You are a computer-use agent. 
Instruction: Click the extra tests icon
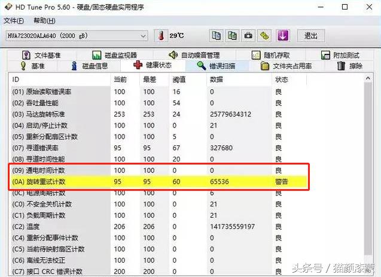click(x=325, y=55)
